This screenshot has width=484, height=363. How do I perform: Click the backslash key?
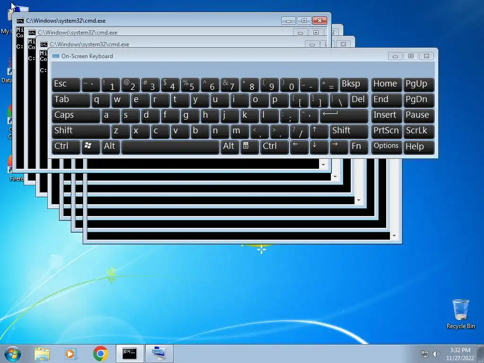[x=338, y=100]
